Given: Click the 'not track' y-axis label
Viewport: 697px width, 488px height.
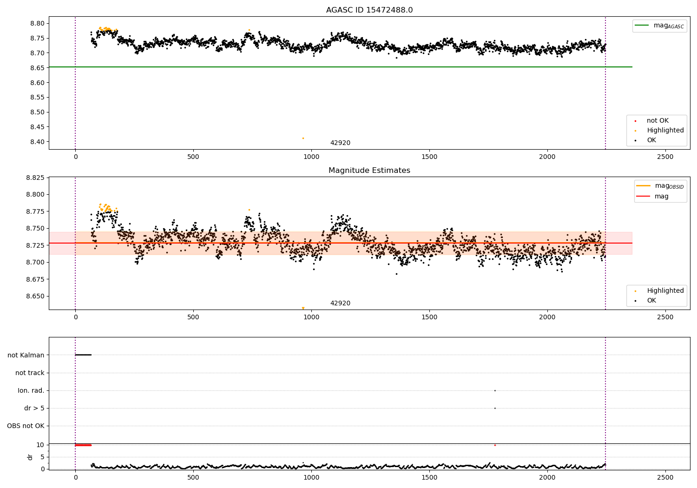Looking at the screenshot, I should click(x=30, y=373).
